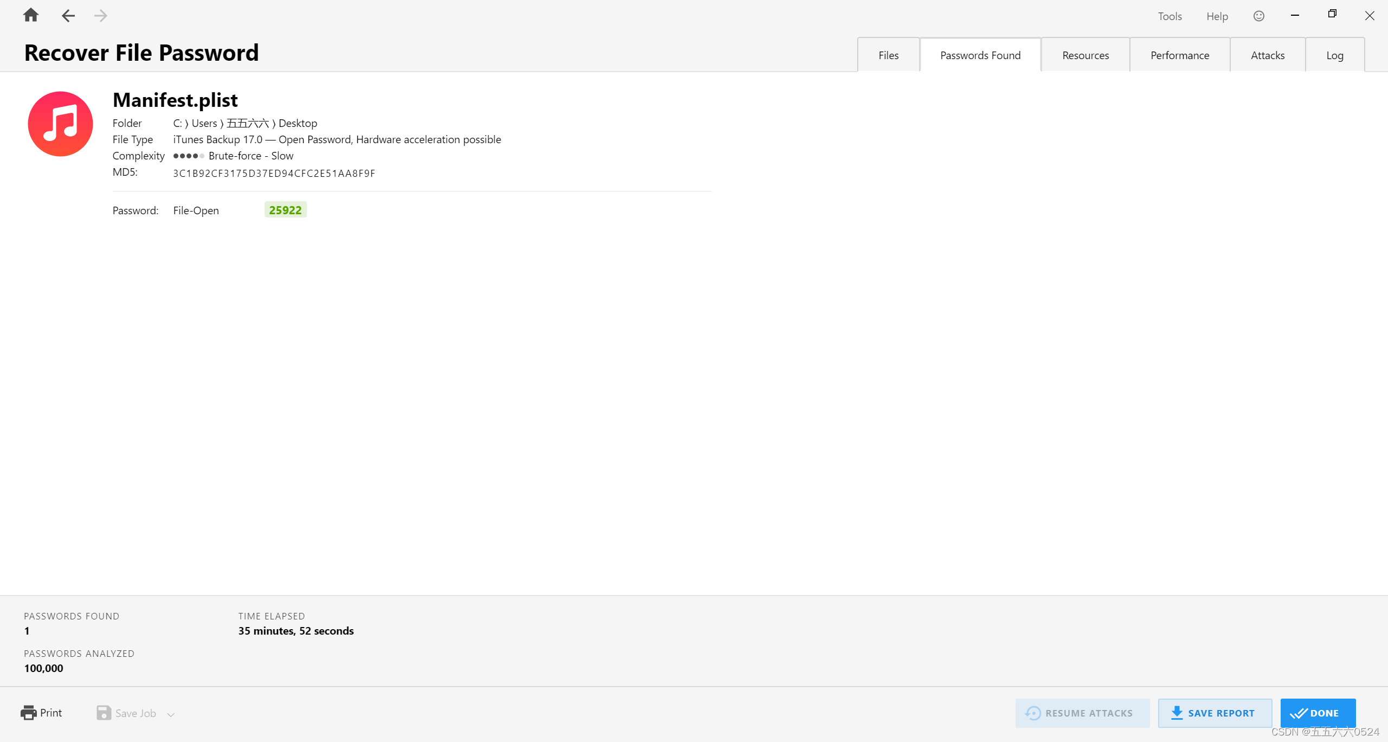The image size is (1388, 742).
Task: Show the Log tab
Action: (x=1335, y=55)
